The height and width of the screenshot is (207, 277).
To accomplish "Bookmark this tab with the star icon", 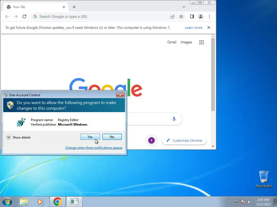I will pos(181,16).
